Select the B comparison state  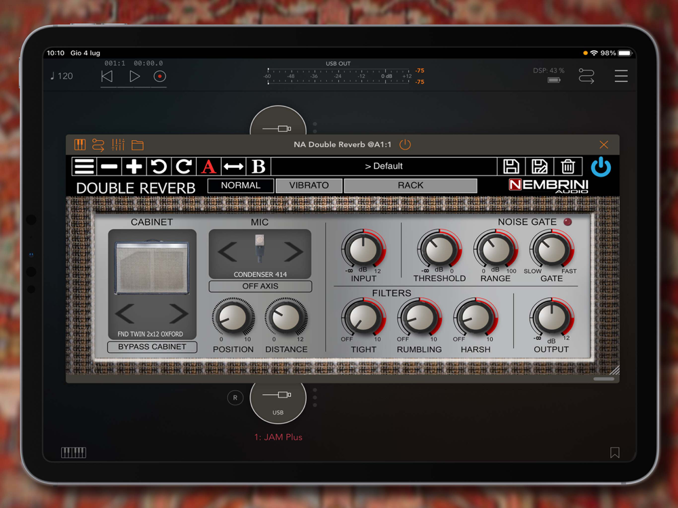(258, 167)
